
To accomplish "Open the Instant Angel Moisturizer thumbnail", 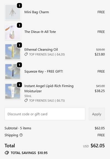I will click(13, 91).
